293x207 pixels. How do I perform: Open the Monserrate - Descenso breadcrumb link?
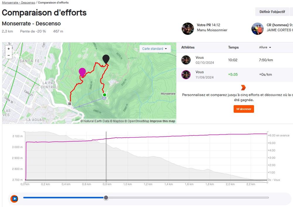tap(18, 3)
